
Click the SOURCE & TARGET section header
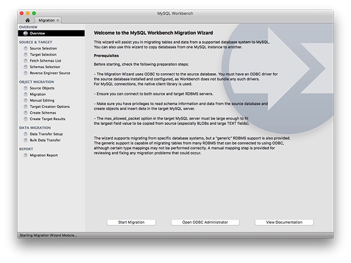(x=35, y=42)
